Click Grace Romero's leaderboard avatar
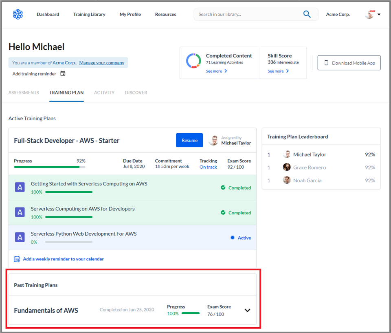This screenshot has height=333, width=391. point(287,167)
